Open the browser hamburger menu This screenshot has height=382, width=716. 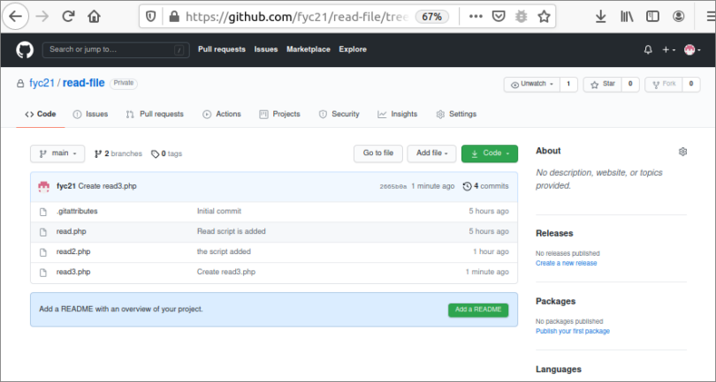pos(710,17)
